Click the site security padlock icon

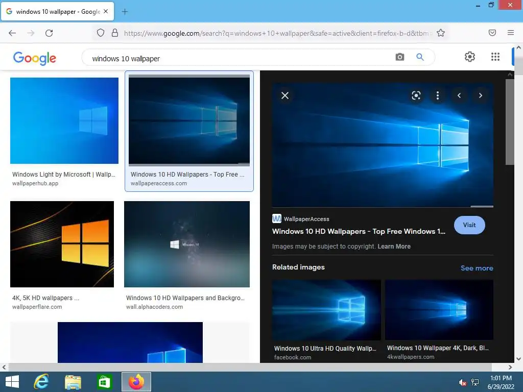[x=115, y=33]
